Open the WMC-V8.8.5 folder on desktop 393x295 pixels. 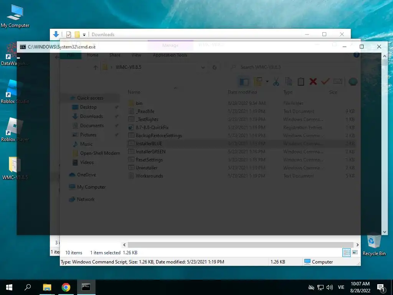(x=15, y=168)
